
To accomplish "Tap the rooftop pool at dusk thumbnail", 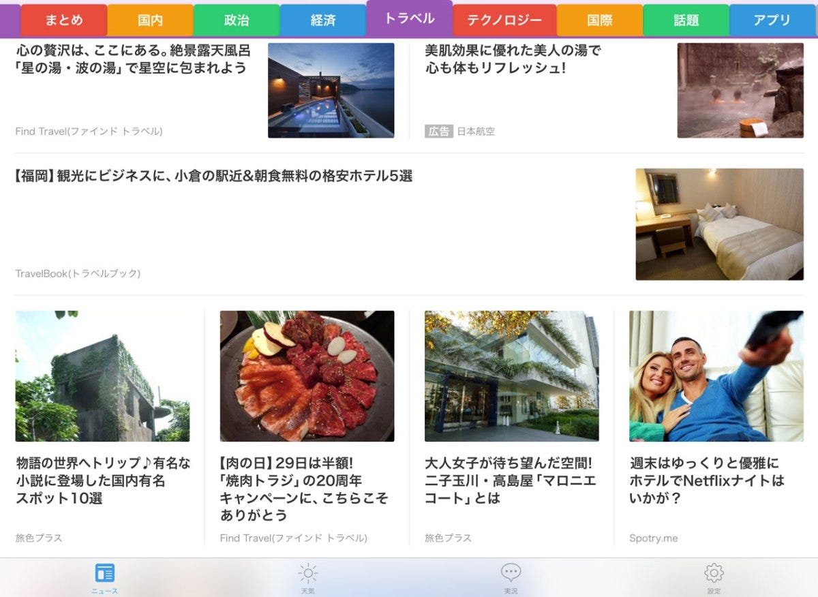I will [x=331, y=91].
